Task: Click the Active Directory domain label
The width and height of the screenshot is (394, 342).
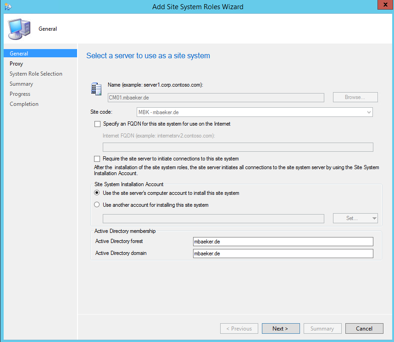Action: [x=121, y=253]
